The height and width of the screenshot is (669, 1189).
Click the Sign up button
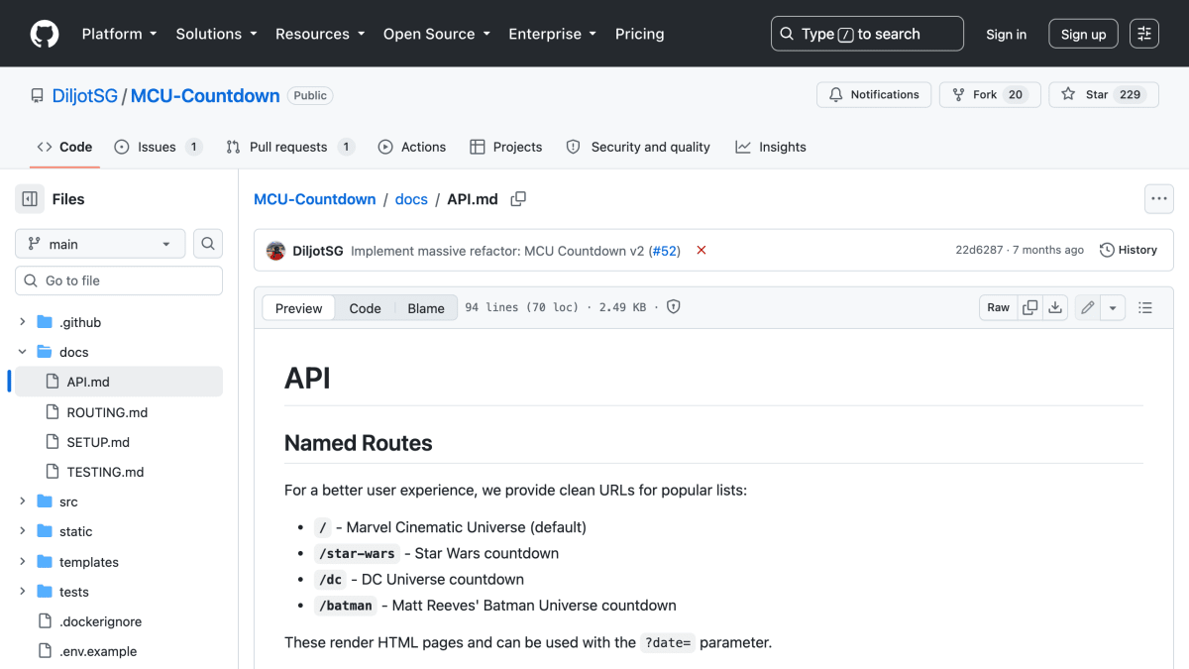(1083, 34)
